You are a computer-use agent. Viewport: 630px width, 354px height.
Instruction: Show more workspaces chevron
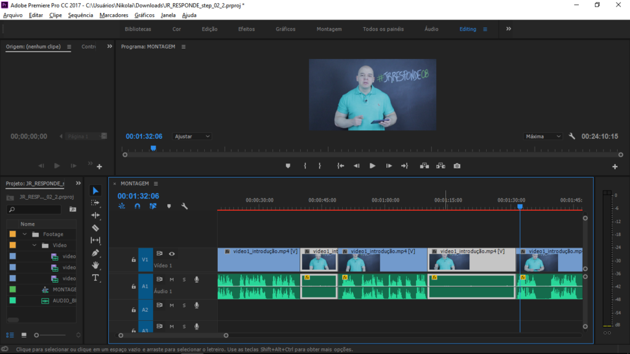point(508,29)
